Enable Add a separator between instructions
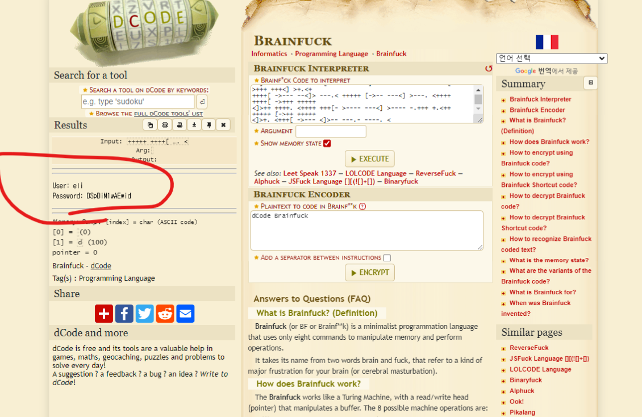This screenshot has height=417, width=642. [387, 258]
